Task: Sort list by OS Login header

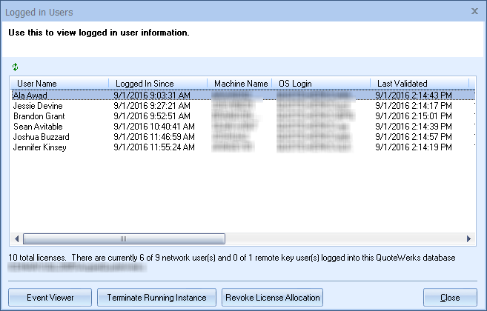Action: coord(294,84)
